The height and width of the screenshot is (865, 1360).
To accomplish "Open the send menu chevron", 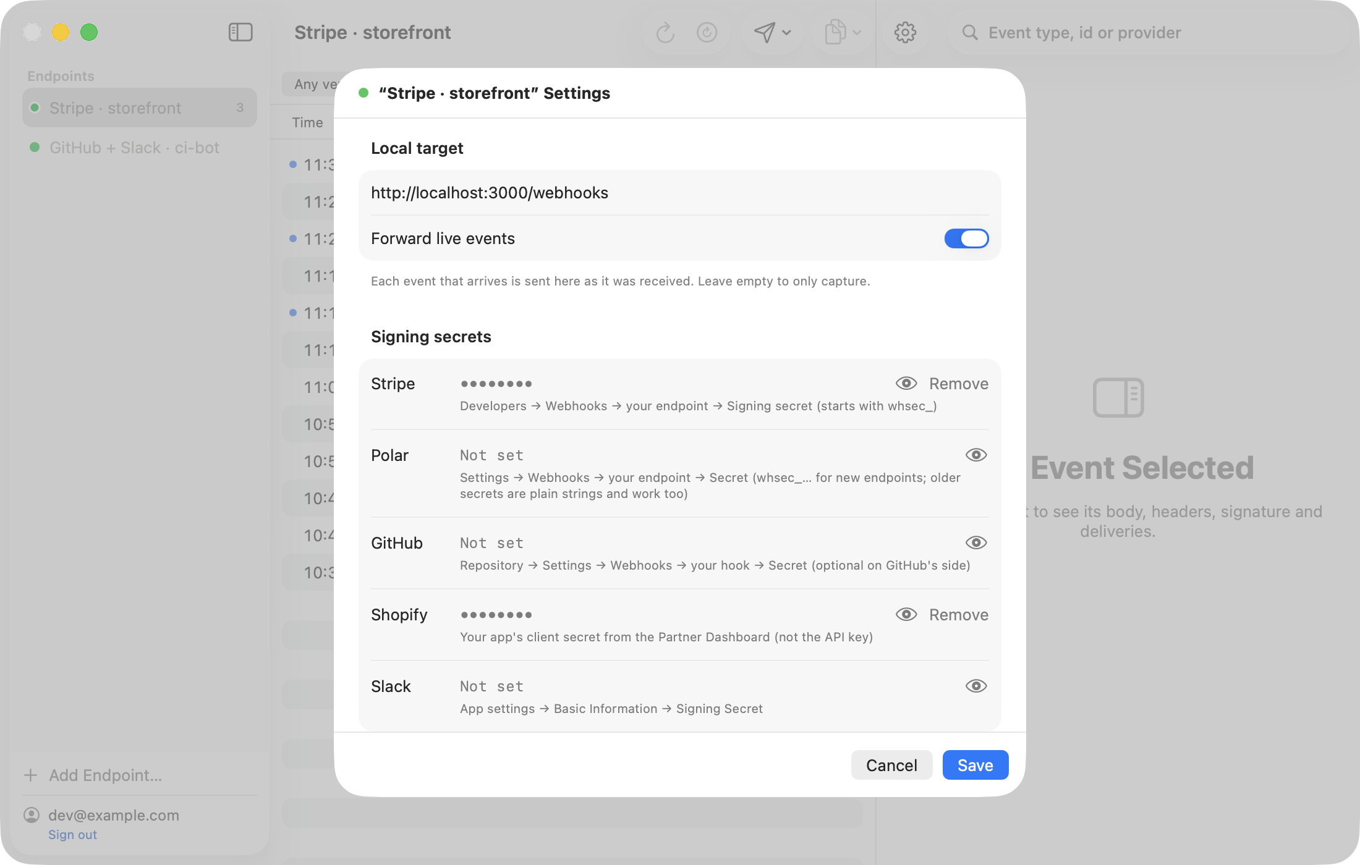I will [786, 32].
